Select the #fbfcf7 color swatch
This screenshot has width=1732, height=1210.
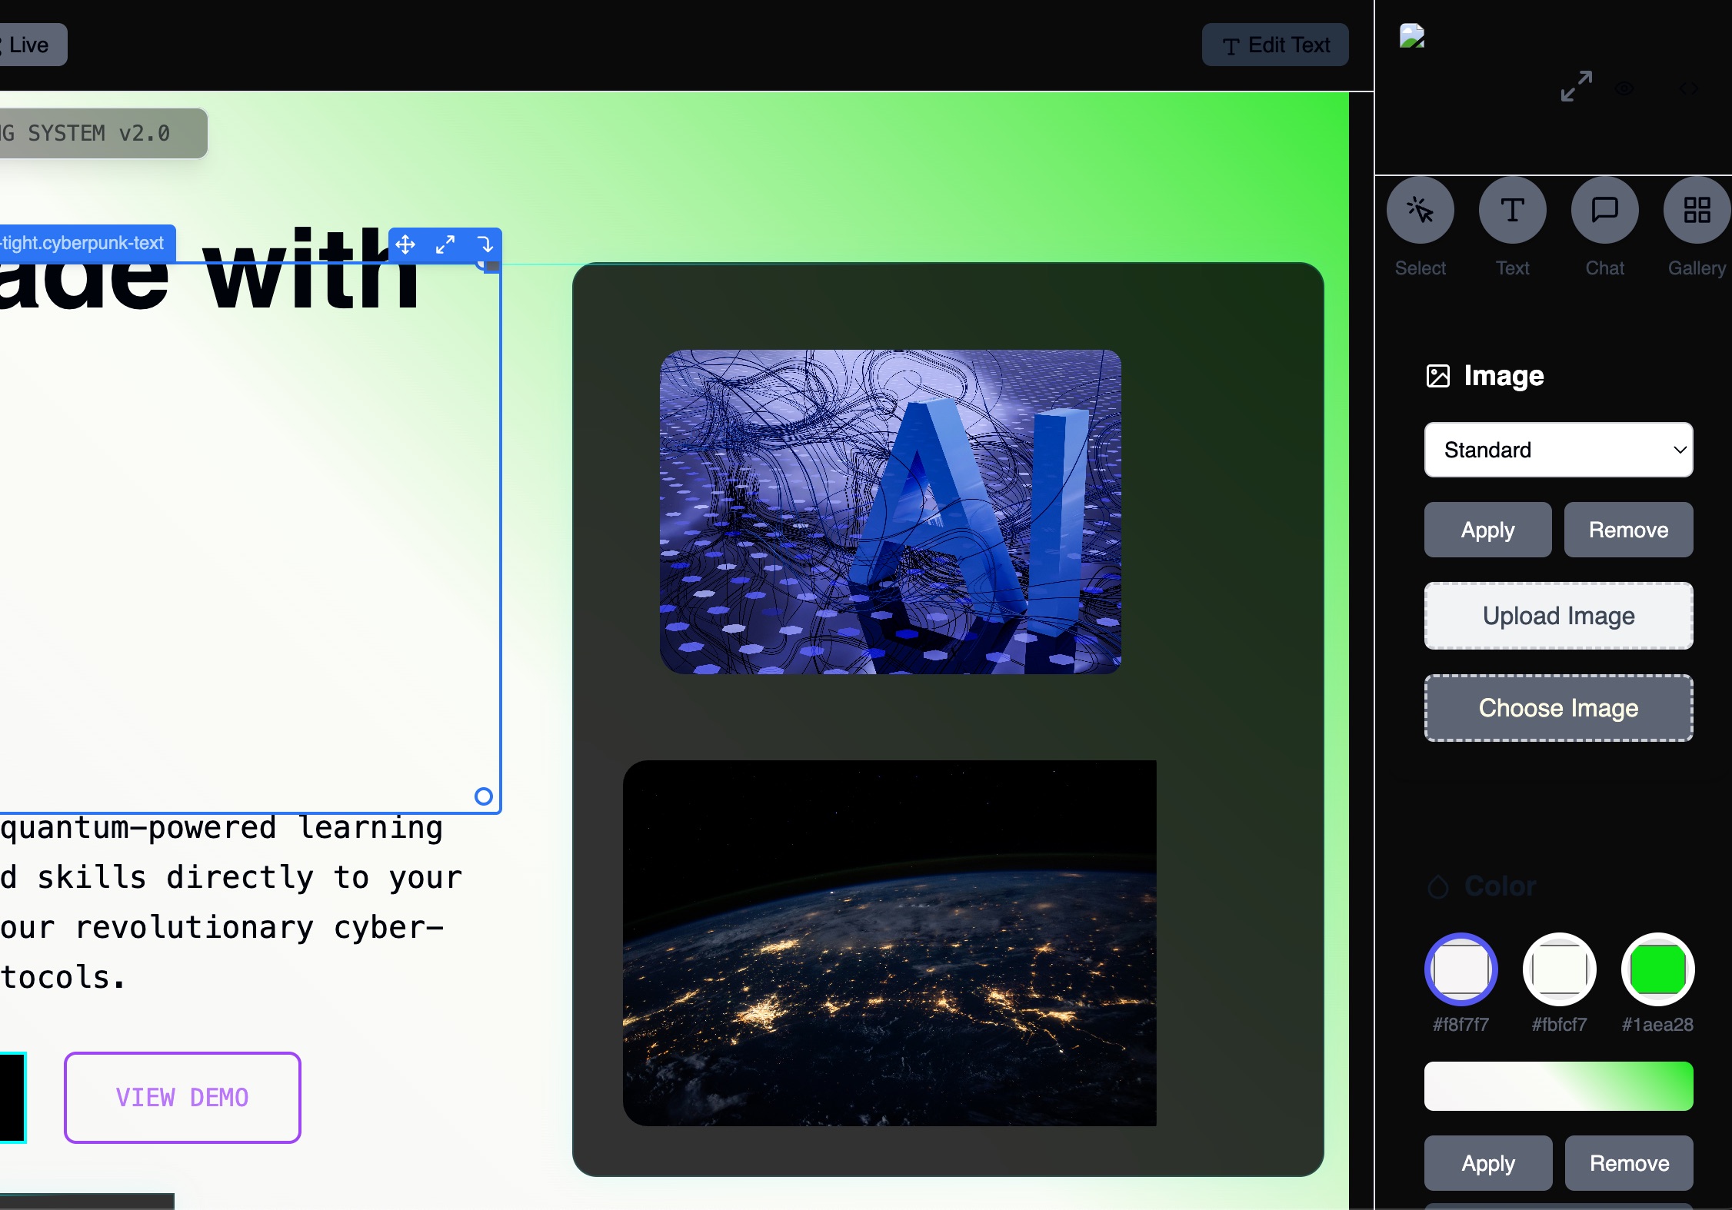(x=1560, y=969)
